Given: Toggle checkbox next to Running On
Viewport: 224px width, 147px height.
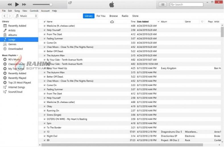Looking at the screenshot, I should click(44, 111).
